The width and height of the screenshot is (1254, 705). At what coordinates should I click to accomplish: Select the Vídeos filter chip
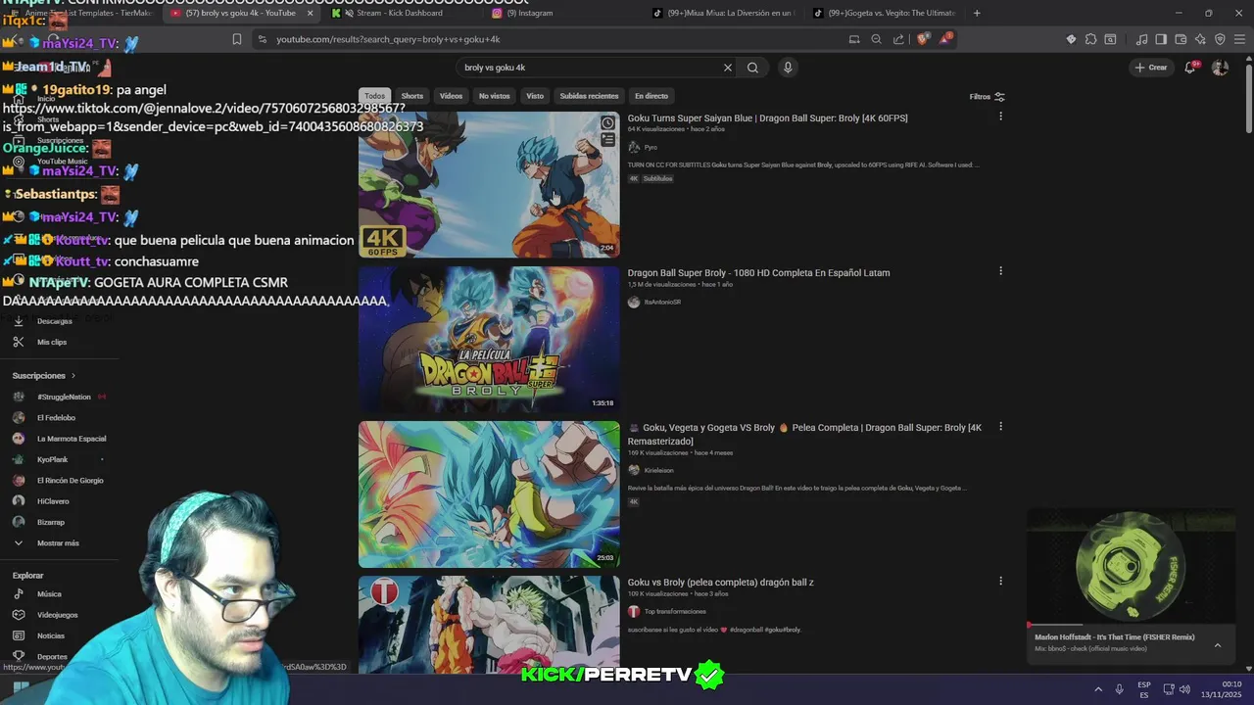coord(451,96)
